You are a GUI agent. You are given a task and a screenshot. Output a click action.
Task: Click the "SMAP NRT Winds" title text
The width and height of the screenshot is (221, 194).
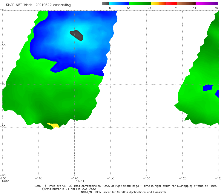[x=19, y=5]
